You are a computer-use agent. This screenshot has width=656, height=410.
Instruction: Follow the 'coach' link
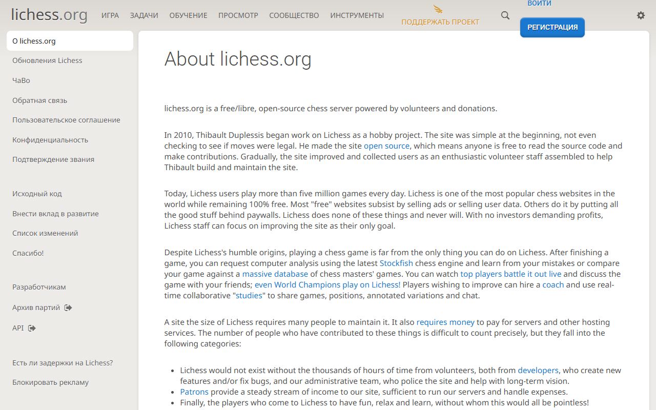(x=553, y=284)
